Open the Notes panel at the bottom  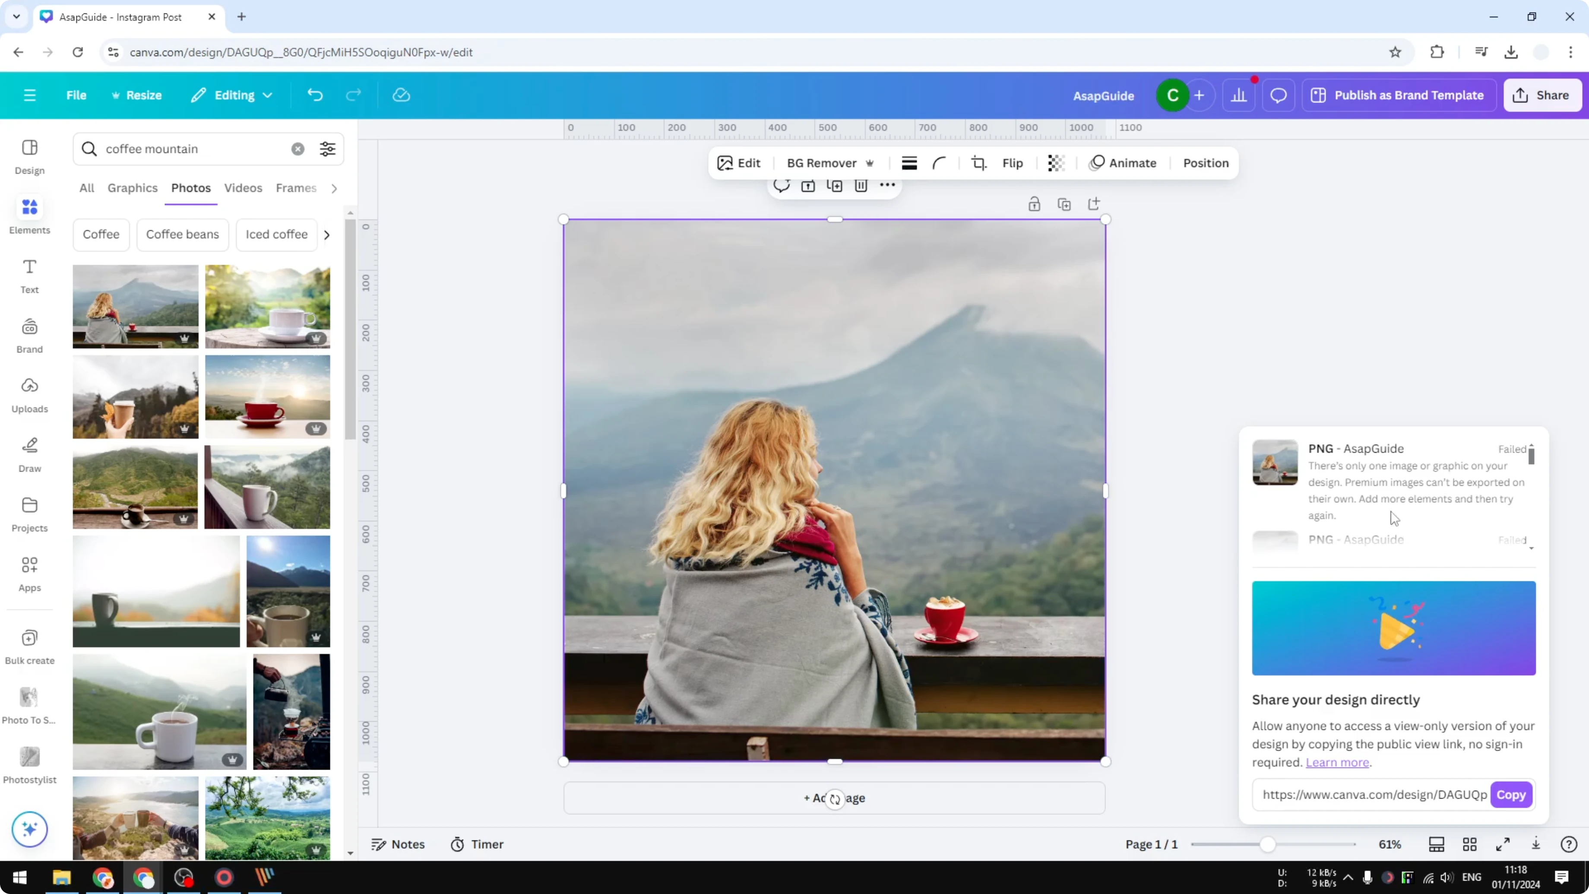tap(398, 844)
